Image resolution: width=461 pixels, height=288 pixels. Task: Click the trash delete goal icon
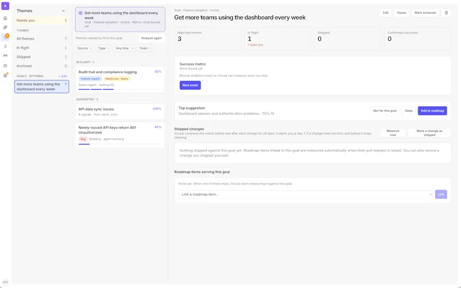(x=446, y=13)
